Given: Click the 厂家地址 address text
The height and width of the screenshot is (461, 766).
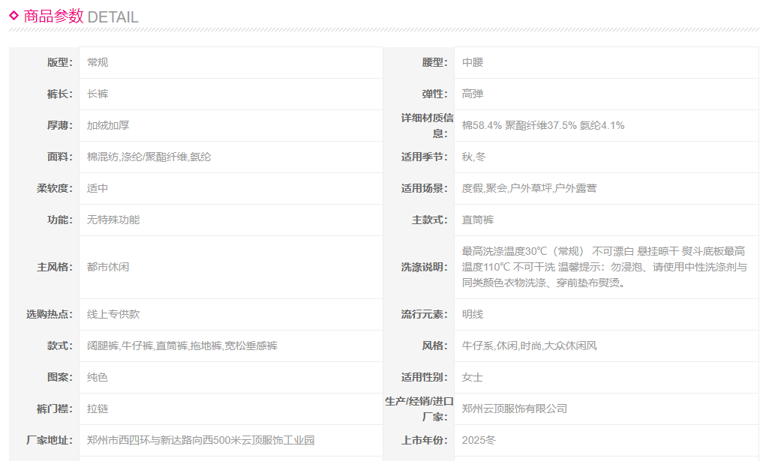Looking at the screenshot, I should click(x=200, y=440).
